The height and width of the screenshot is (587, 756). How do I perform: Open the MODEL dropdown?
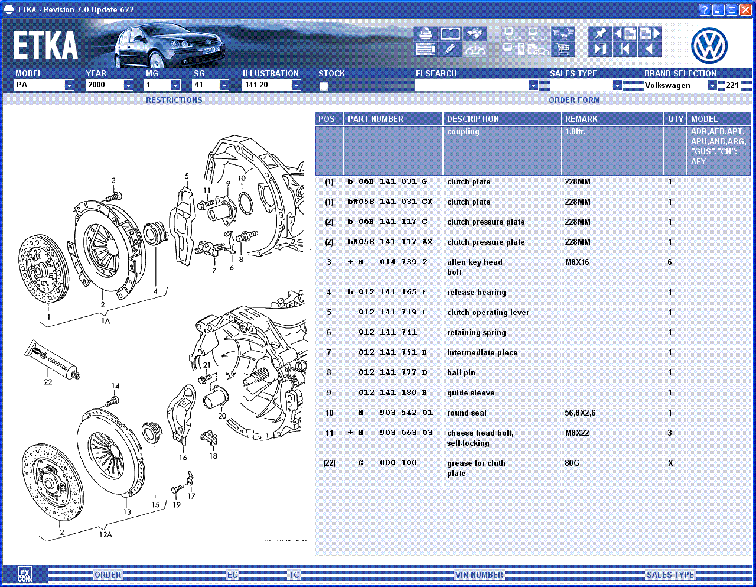coord(69,85)
